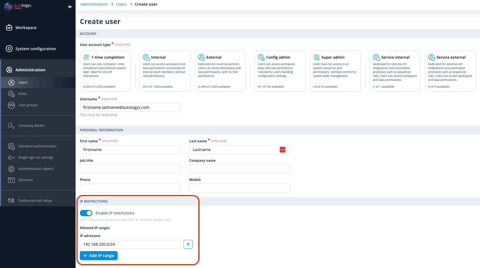Click the Standard authentication icon
480x268 pixels.
click(x=11, y=146)
